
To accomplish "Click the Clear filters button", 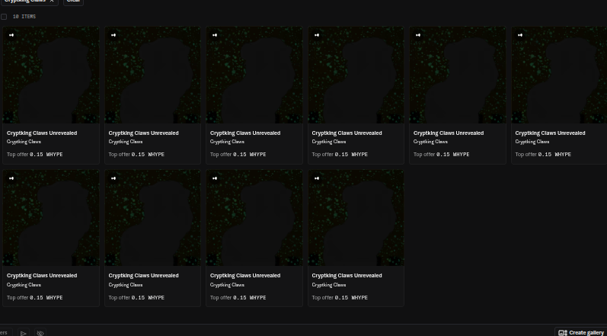I will (x=73, y=2).
